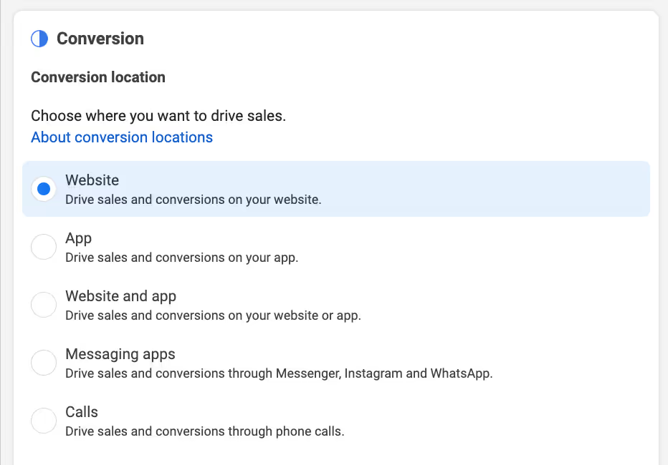Click the Website and app option title
668x465 pixels.
pyautogui.click(x=120, y=296)
